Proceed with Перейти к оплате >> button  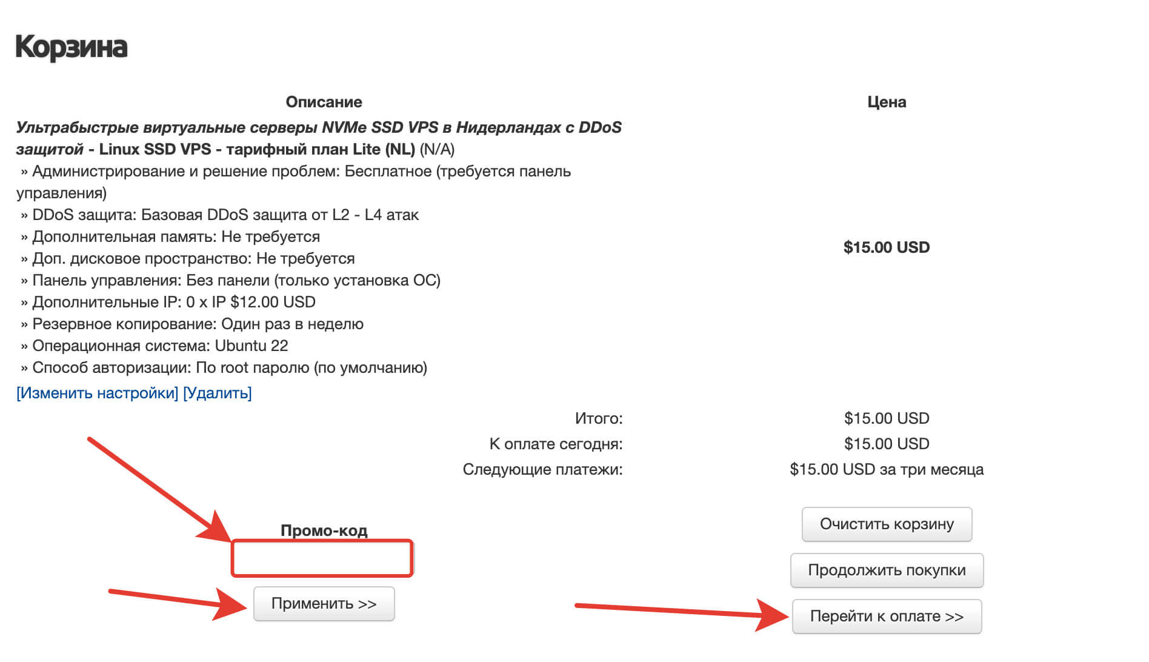point(886,616)
